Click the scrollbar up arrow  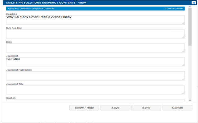tap(190, 7)
